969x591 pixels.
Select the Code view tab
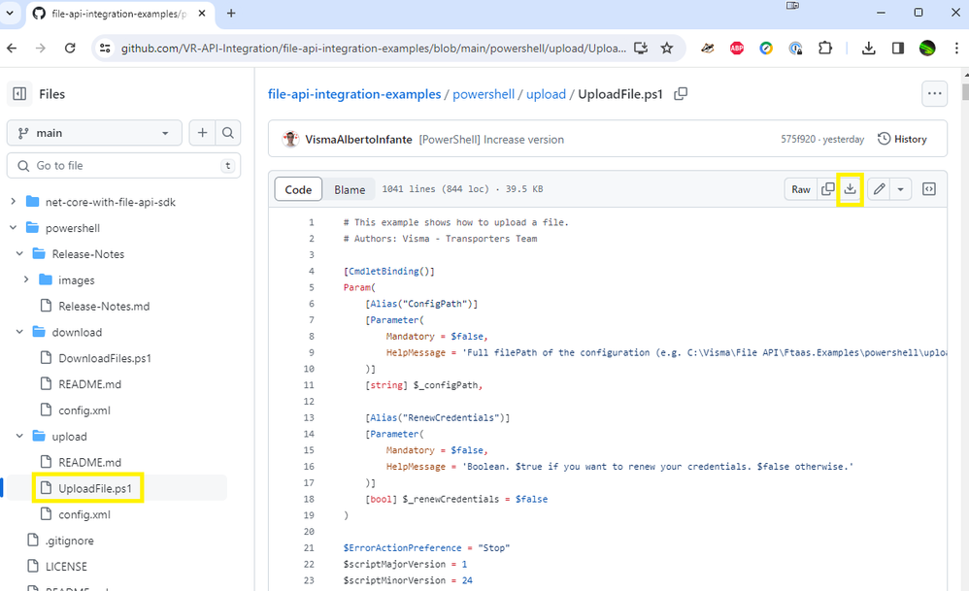pos(298,190)
